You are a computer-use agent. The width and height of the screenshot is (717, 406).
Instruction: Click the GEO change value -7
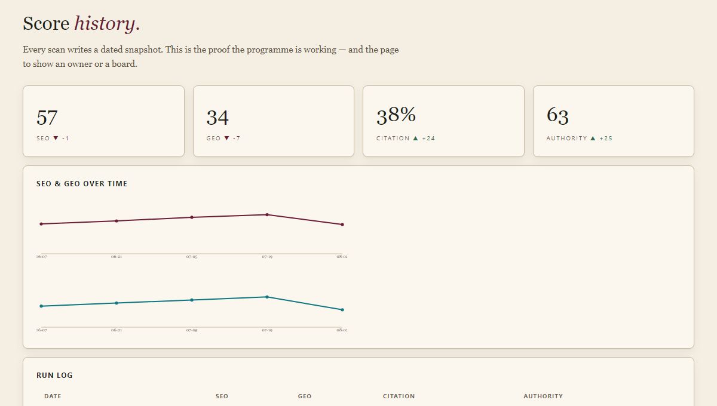point(237,139)
